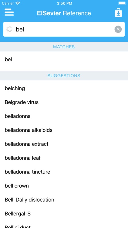Select 'belladonna leaf' entry
Screen dimensions: 128x228
[64, 158]
